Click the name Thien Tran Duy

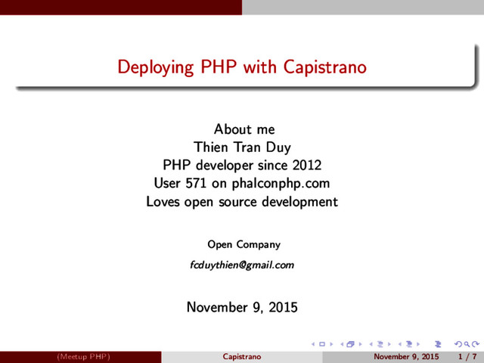(x=242, y=147)
